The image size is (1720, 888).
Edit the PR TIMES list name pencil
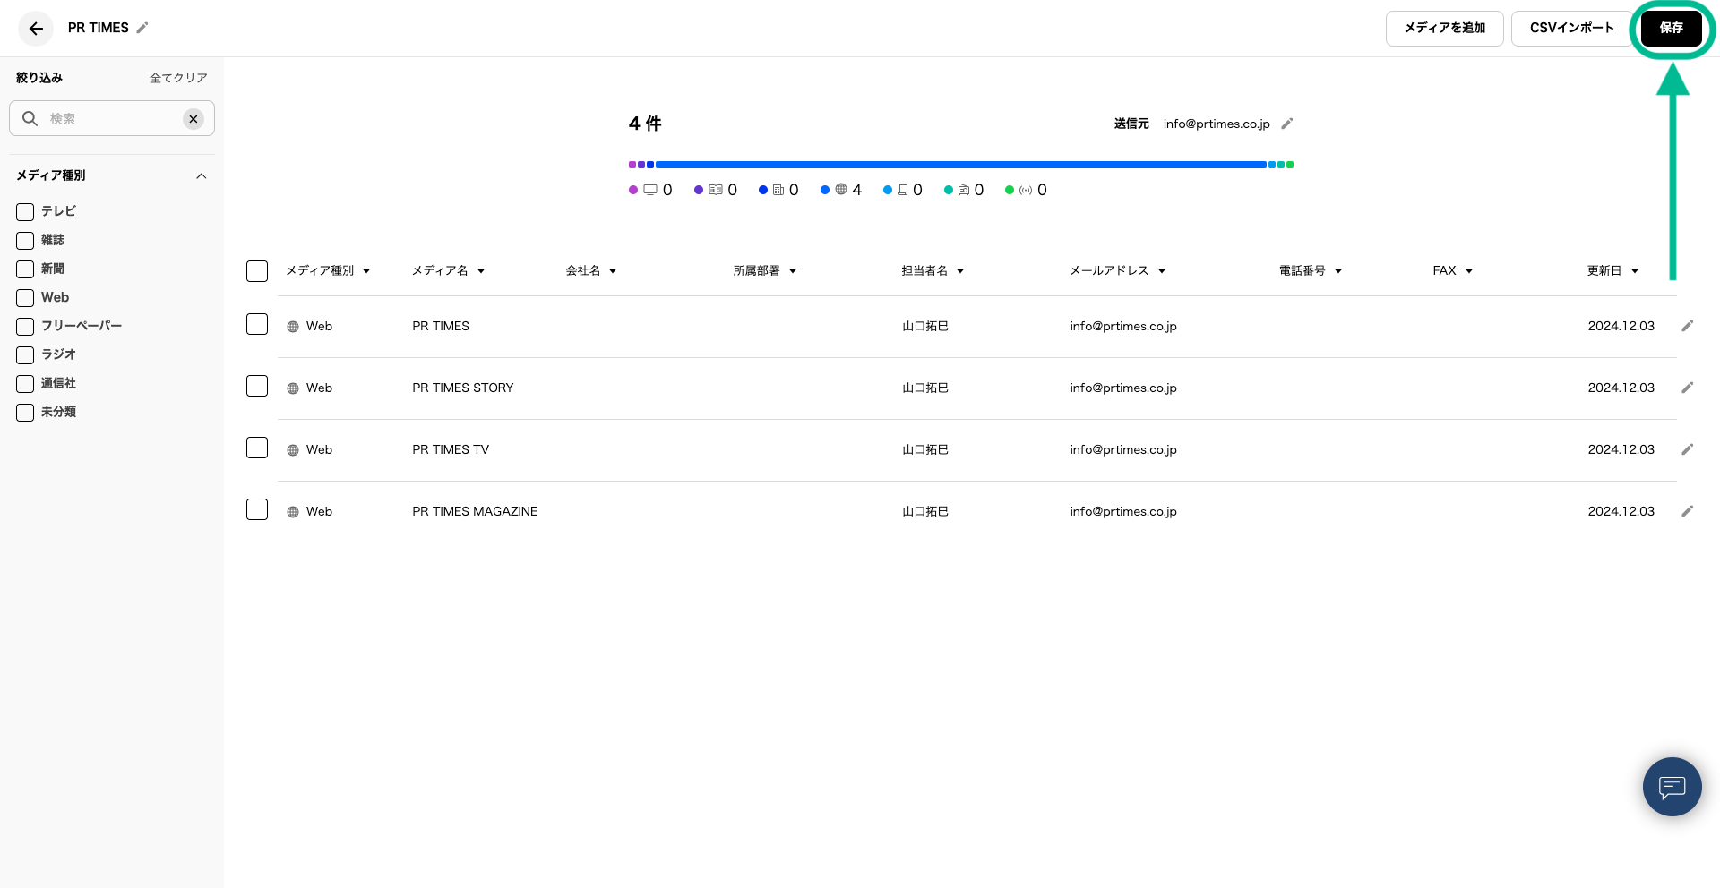click(142, 28)
